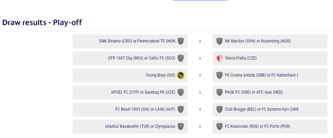
Task: Select the PAOK FC or AFC Ajax entry
Action: pyautogui.click(x=270, y=92)
